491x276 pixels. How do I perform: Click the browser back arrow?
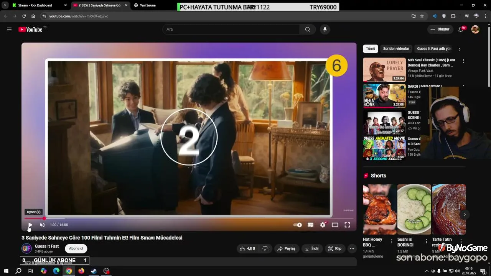5,16
